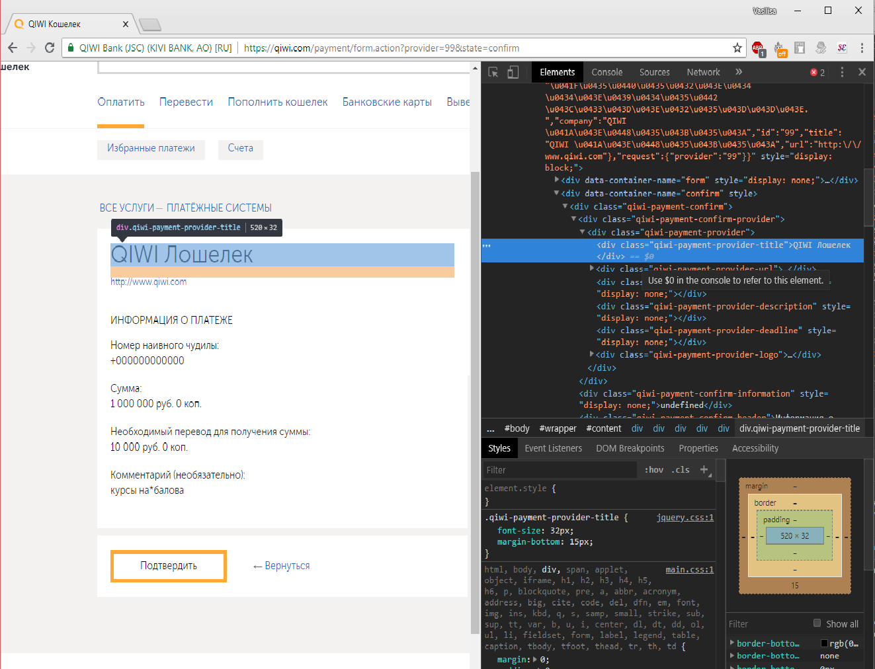Collapse the qiwi-payment-provider div node
This screenshot has height=669, width=875.
[583, 232]
